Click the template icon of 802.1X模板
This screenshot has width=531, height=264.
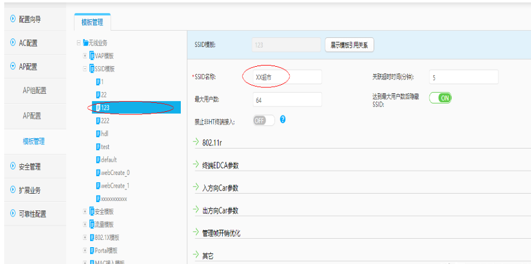coord(92,238)
